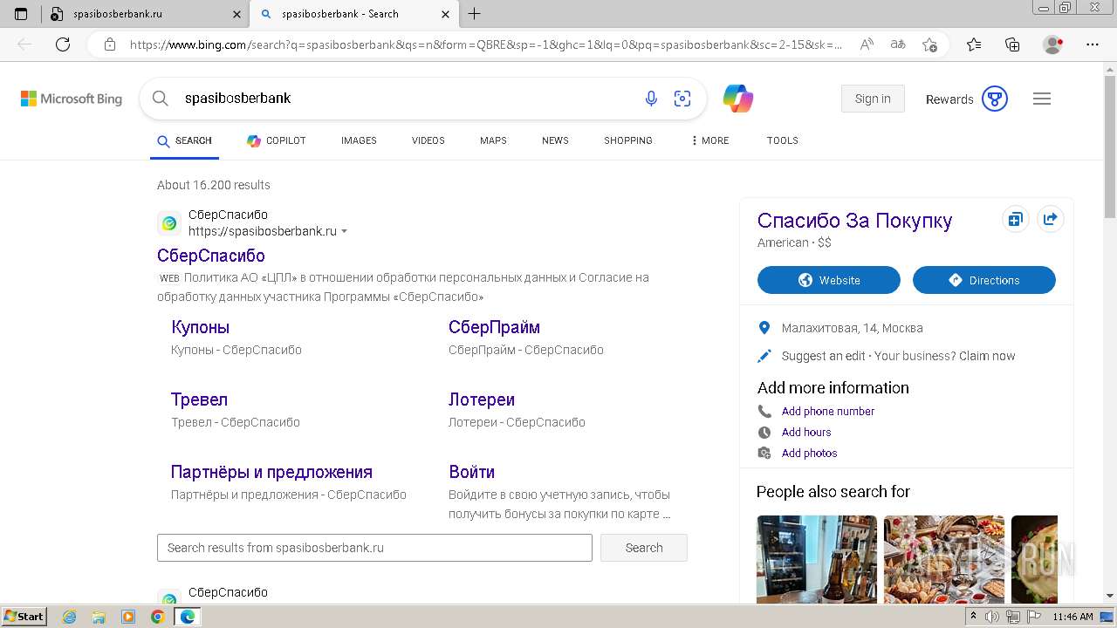Screen dimensions: 1117x628
Task: Open the Favorites list
Action: pyautogui.click(x=974, y=44)
